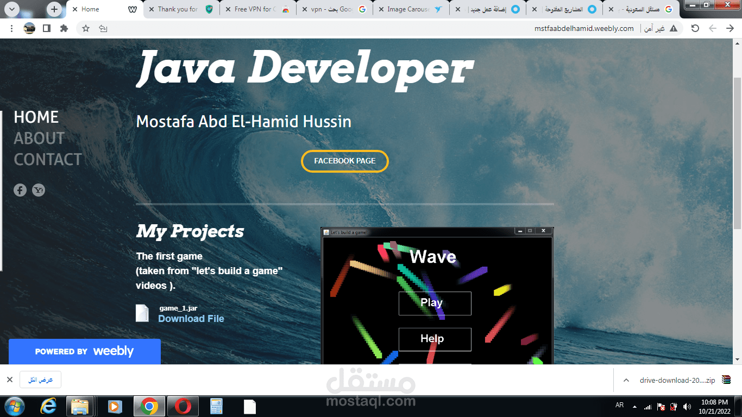This screenshot has width=742, height=417.
Task: Click the scrollbar down arrow
Action: 737,359
